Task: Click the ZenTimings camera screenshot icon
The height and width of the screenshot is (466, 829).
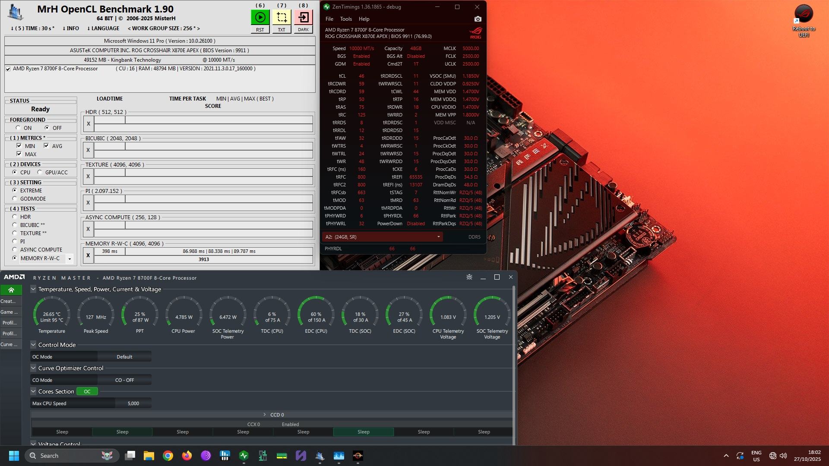Action: [x=478, y=19]
